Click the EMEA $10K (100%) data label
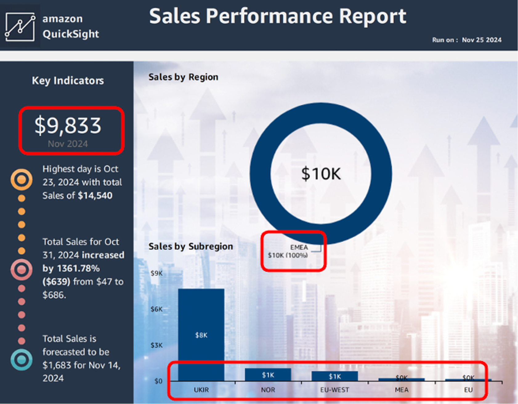The width and height of the screenshot is (518, 404). point(288,251)
